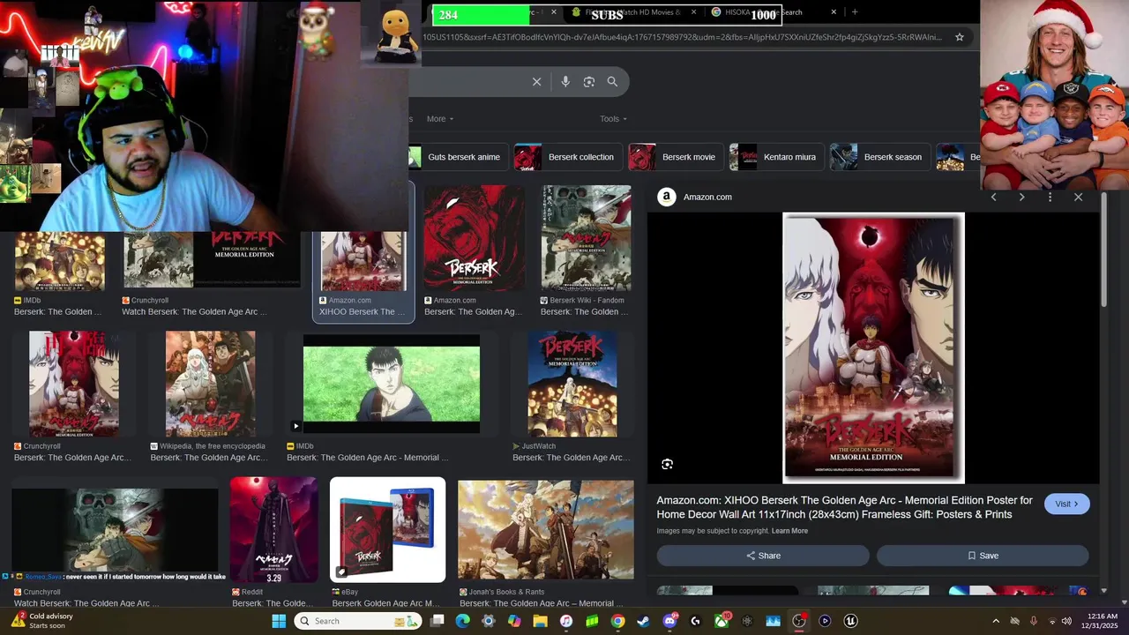1129x635 pixels.
Task: Close the Amazon image preview panel
Action: coord(1078,197)
